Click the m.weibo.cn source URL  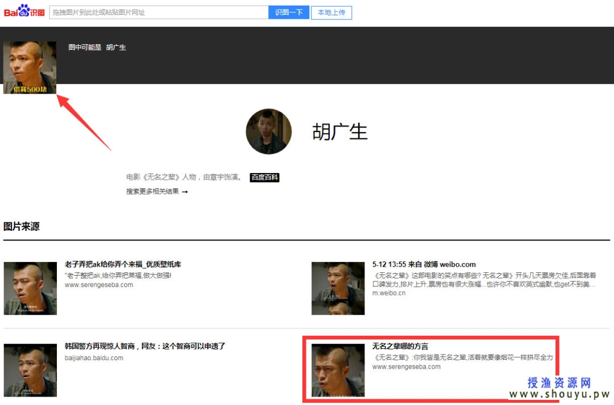[389, 293]
